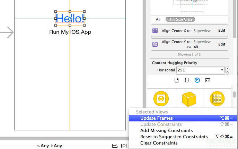238x149 pixels.
Task: Edit the Align Center Y constraint
Action: pos(222,44)
